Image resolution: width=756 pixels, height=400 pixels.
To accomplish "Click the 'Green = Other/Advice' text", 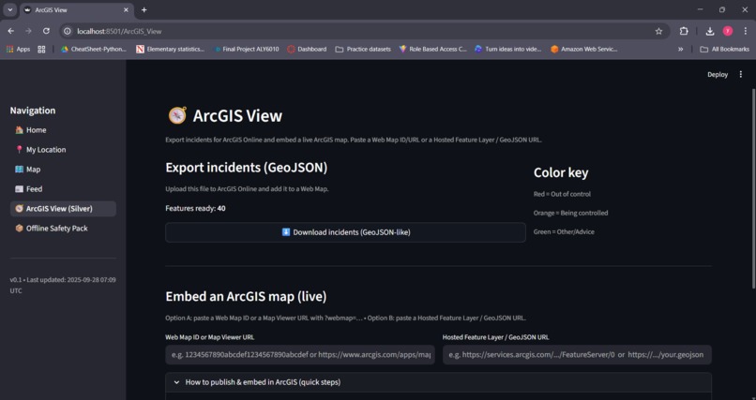I will click(564, 232).
